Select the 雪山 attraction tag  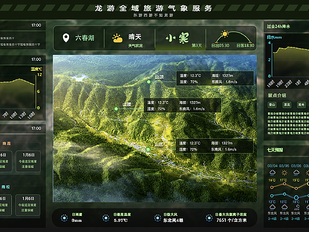click(272, 105)
